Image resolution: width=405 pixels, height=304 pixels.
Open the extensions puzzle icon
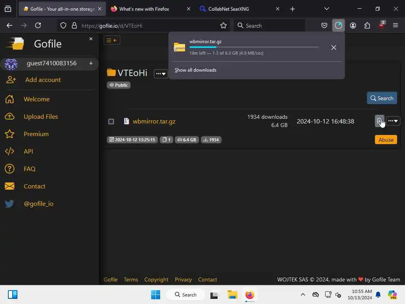pos(367,26)
